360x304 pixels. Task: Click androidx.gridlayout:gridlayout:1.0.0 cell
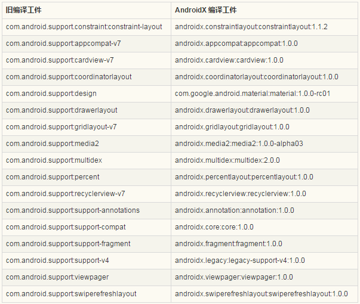click(x=264, y=127)
